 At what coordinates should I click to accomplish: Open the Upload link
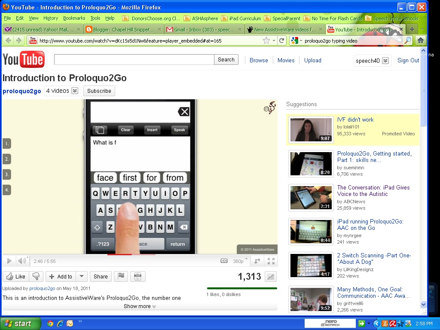[313, 60]
